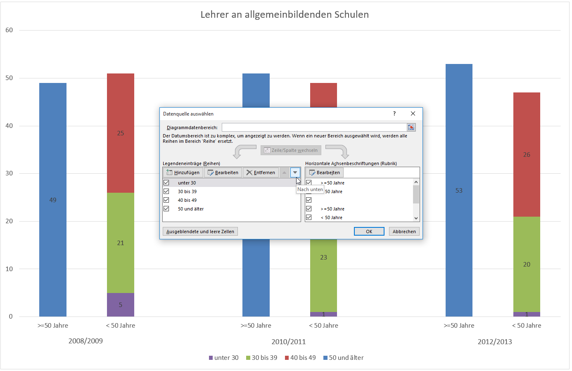Select the blue bar labeled 49

point(53,200)
